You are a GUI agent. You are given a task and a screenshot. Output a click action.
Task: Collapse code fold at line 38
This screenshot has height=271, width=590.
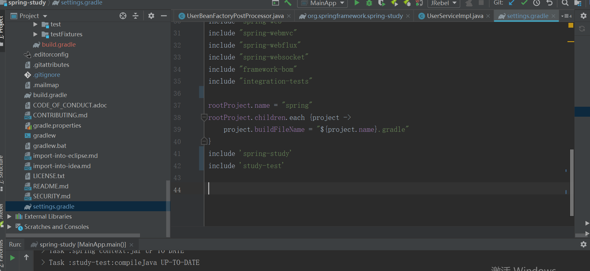coord(204,117)
